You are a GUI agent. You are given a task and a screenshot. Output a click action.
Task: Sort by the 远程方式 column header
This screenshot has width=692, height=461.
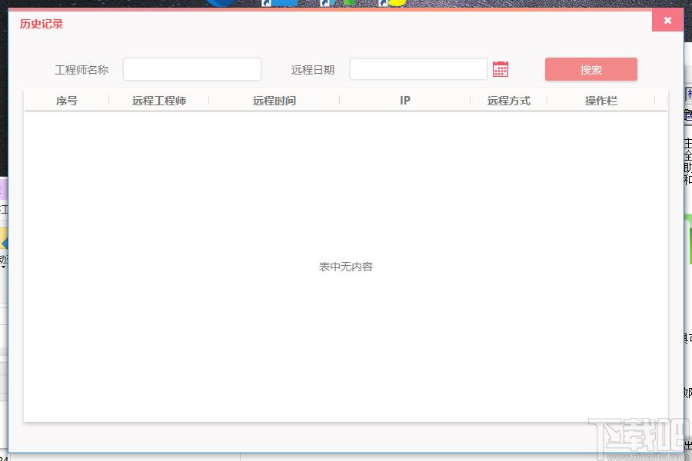(x=509, y=101)
